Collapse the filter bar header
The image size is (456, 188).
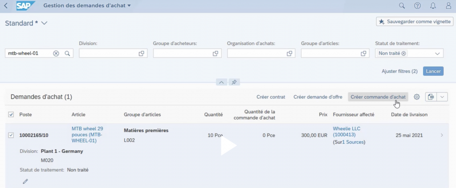[x=222, y=82]
